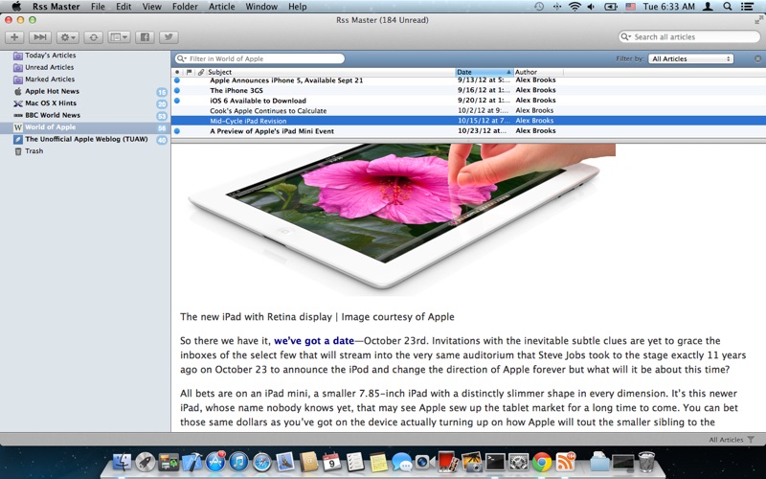This screenshot has width=766, height=479.
Task: Toggle unread dot on The iPhone 3GS
Action: (x=177, y=90)
